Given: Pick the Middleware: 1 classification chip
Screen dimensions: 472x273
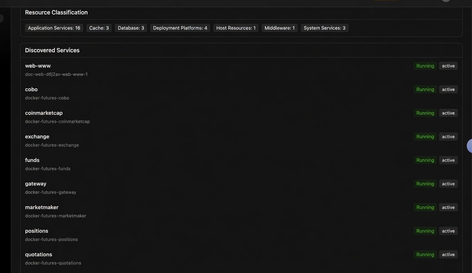Looking at the screenshot, I should [280, 28].
